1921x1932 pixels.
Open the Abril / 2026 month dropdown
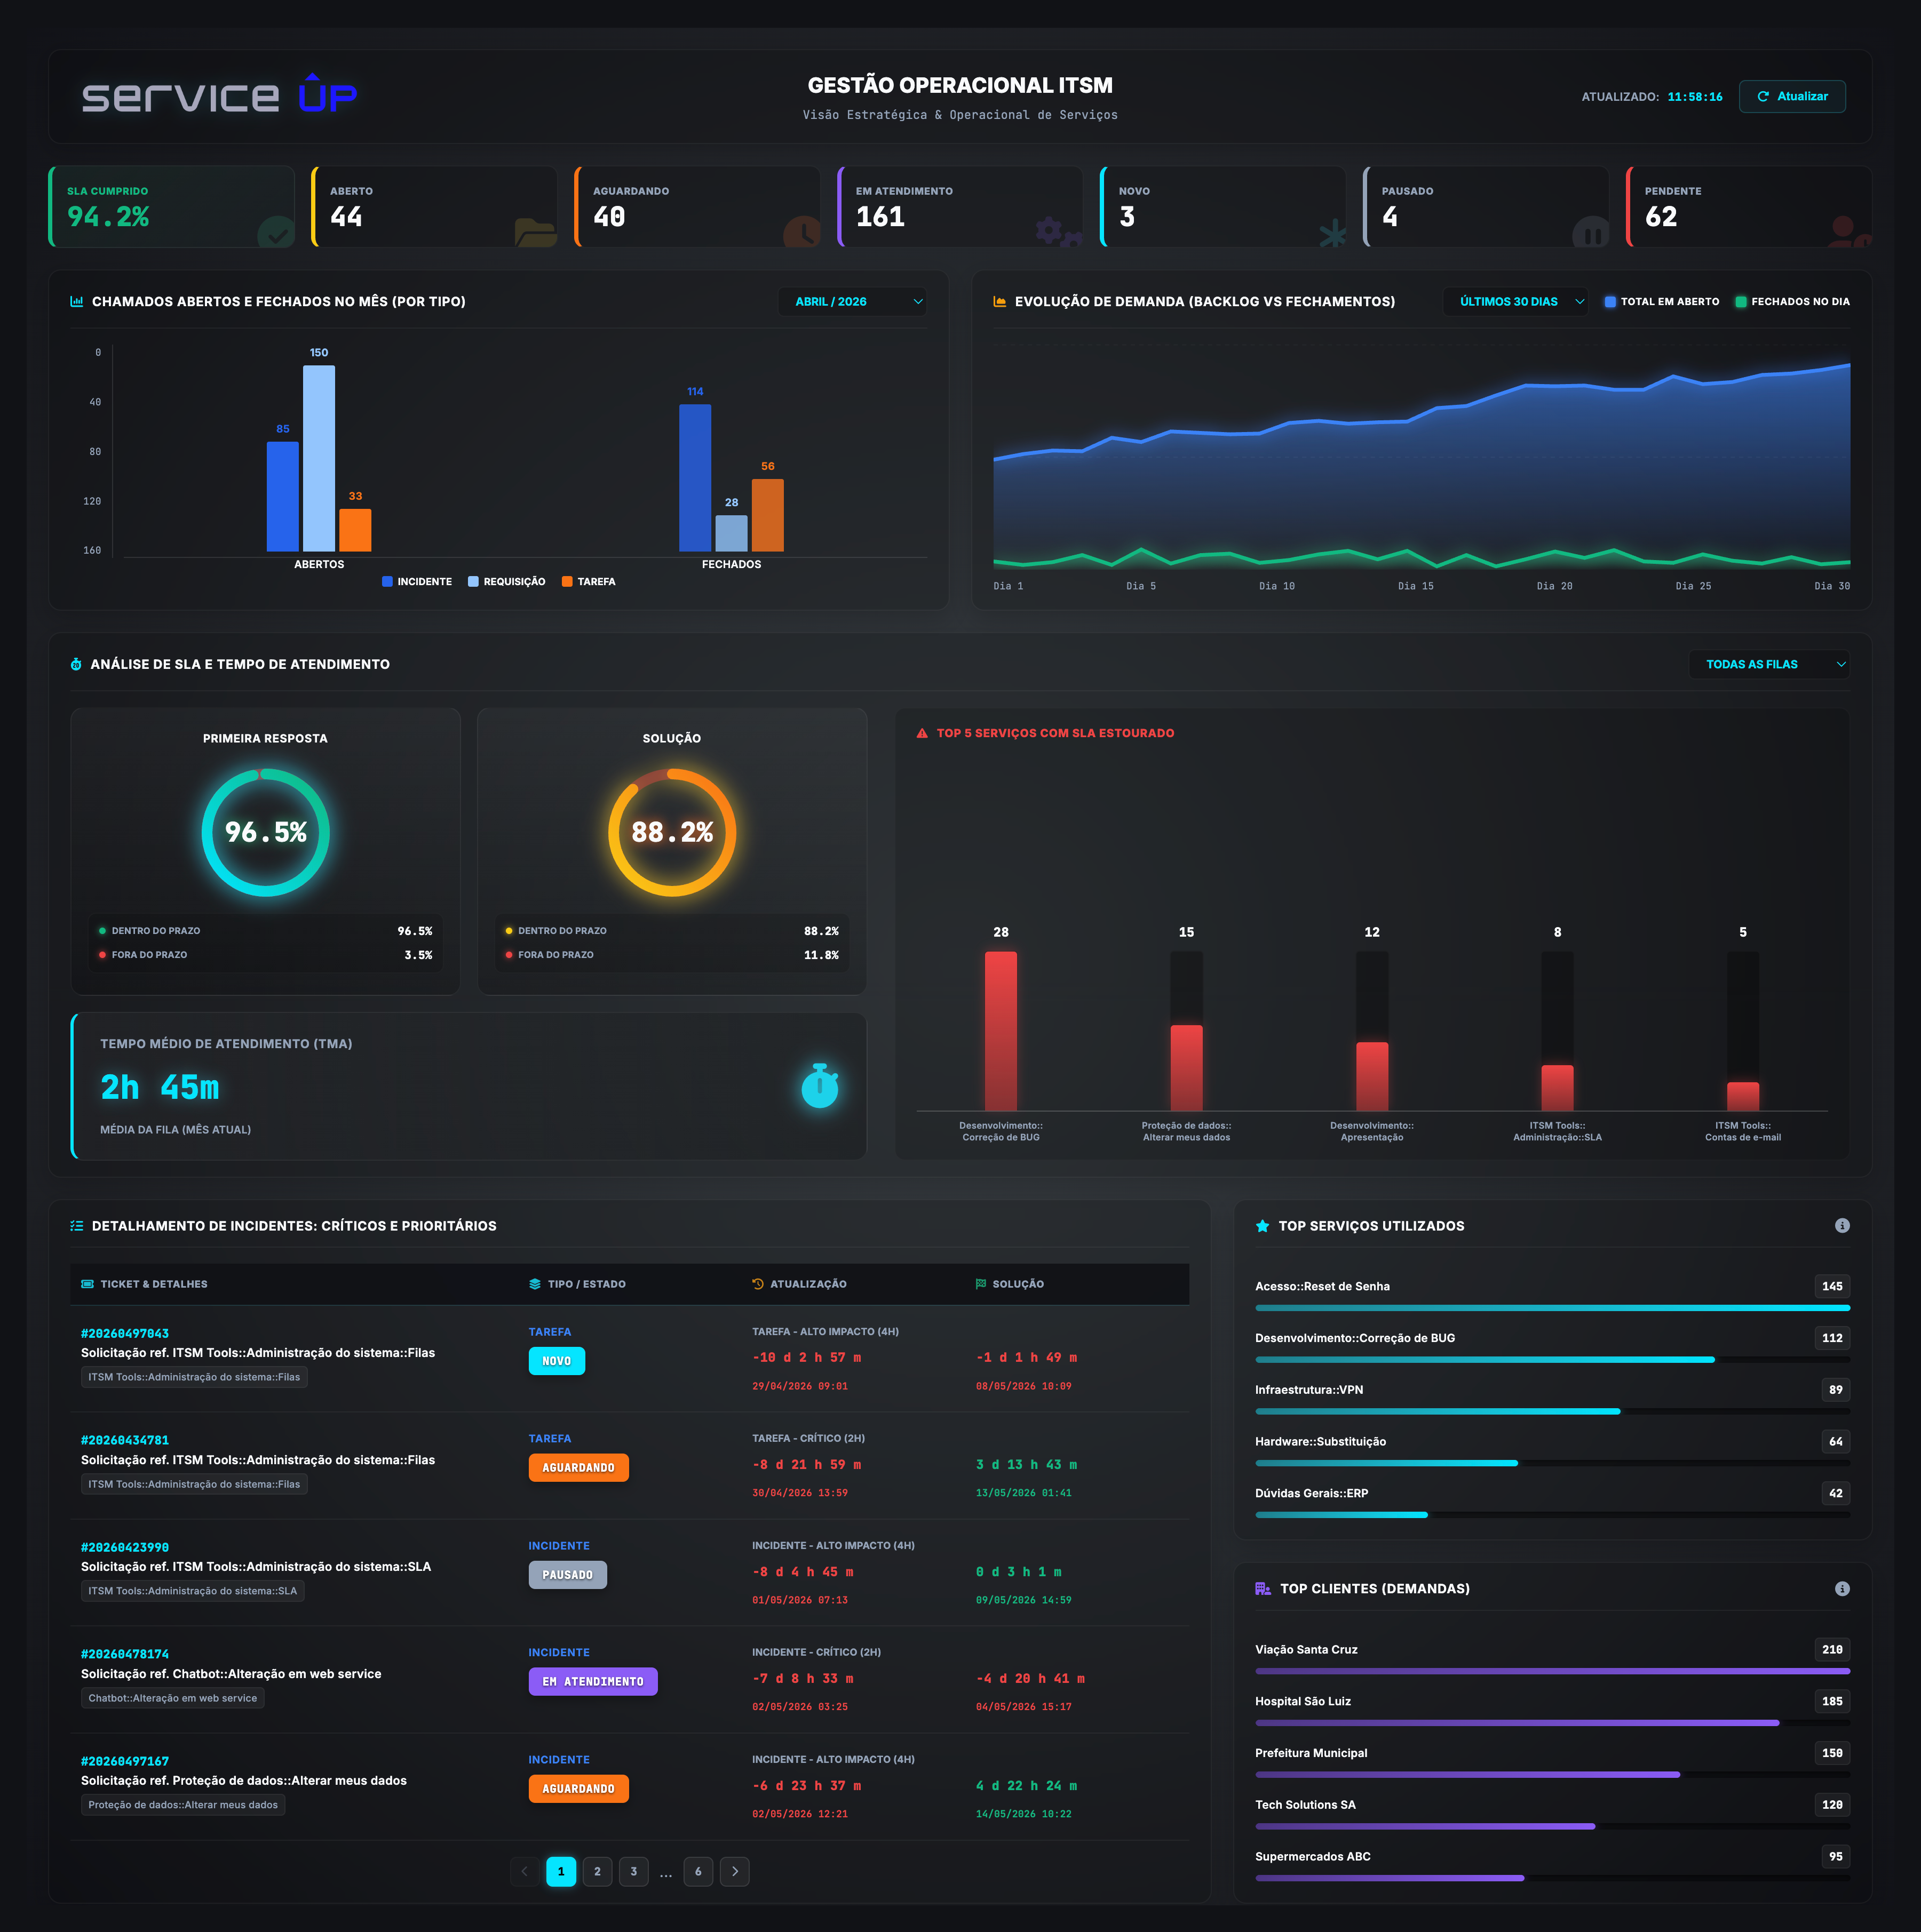point(853,302)
